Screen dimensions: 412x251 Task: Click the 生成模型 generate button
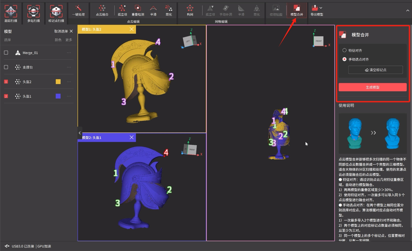372,87
